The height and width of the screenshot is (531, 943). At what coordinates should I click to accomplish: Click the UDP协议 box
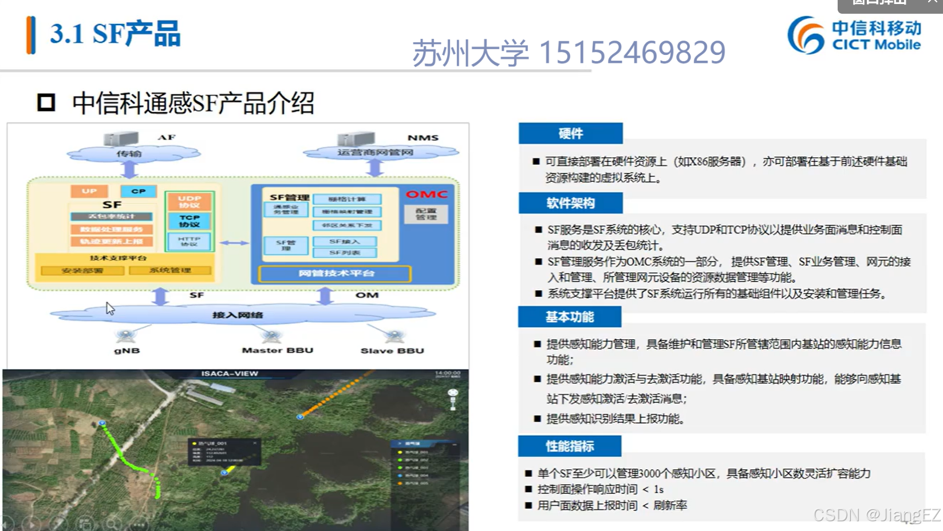pos(190,201)
